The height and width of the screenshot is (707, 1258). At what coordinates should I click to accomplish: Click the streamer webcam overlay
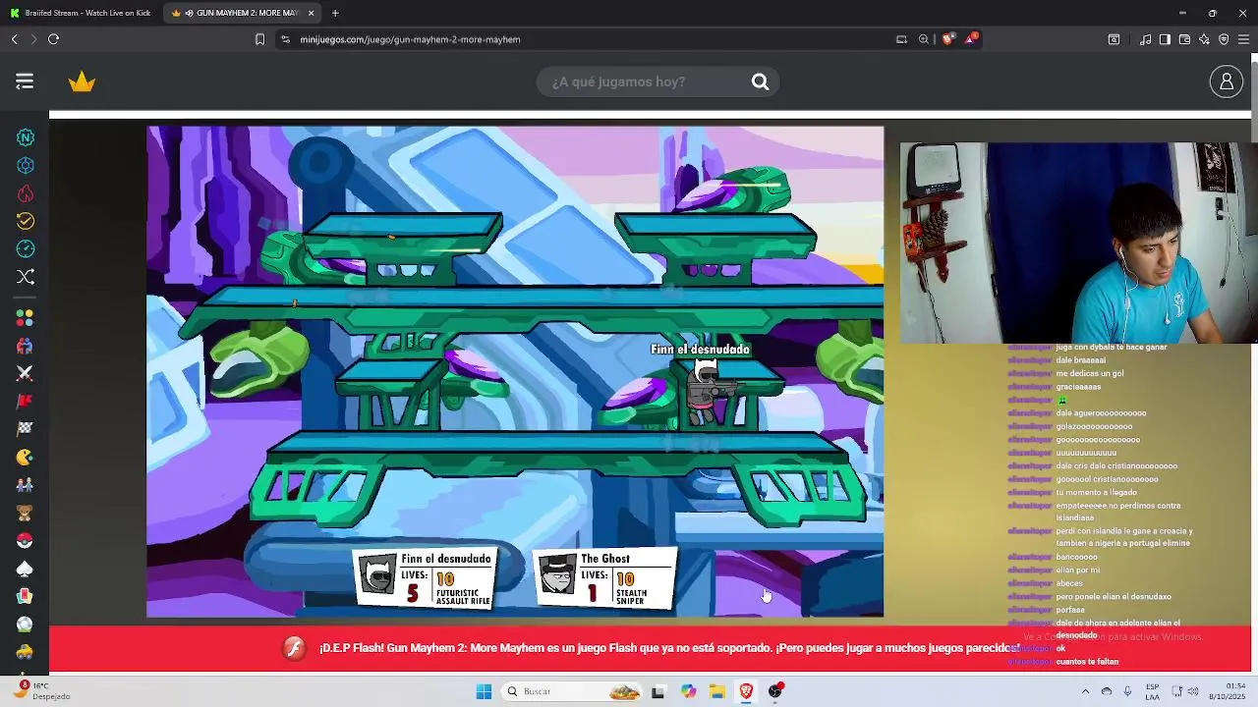1078,244
